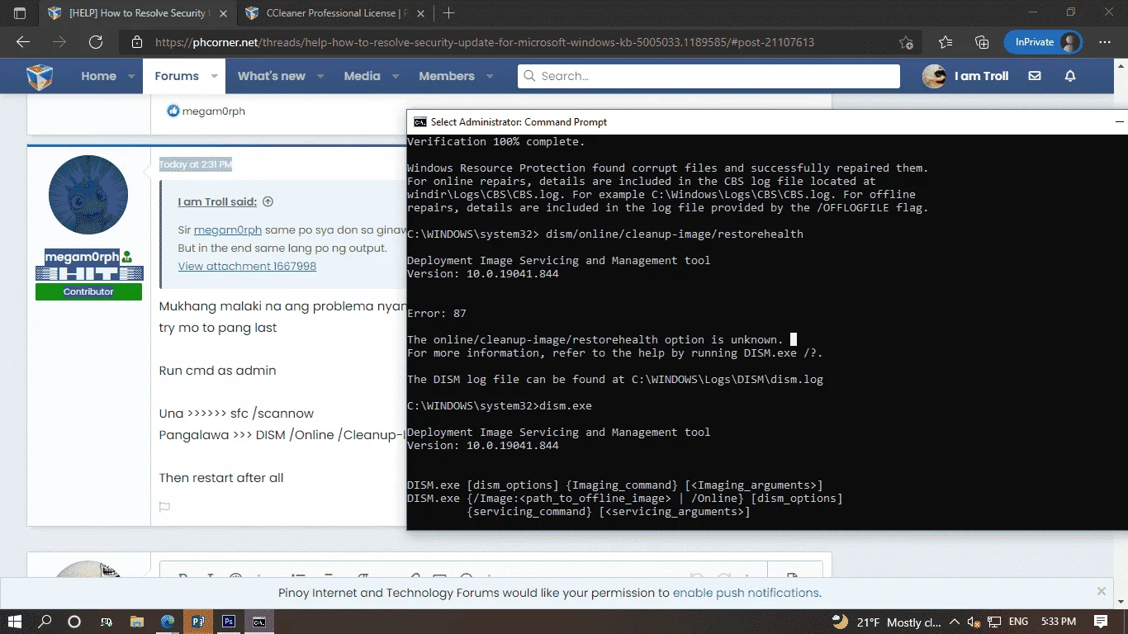Click the 'Run cmd as admin' post text

coord(217,371)
